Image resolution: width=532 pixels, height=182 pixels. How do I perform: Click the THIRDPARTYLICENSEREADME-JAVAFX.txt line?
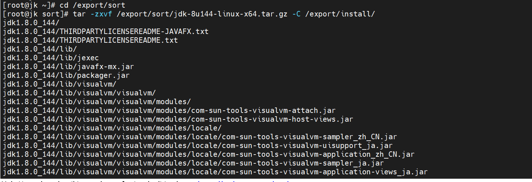(105, 31)
